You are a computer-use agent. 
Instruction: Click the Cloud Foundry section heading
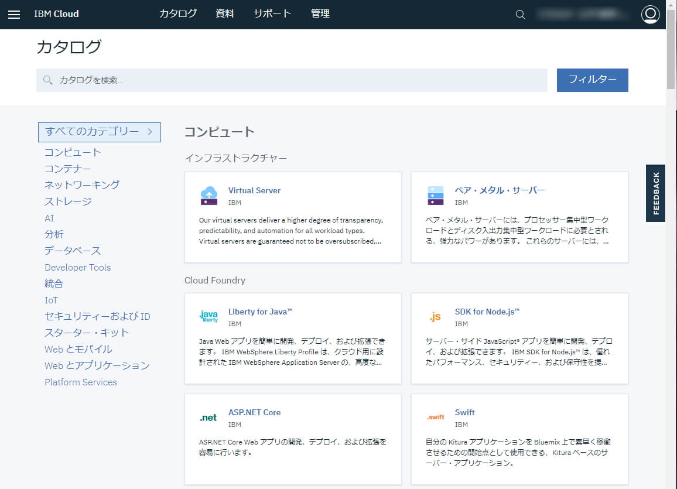(214, 280)
